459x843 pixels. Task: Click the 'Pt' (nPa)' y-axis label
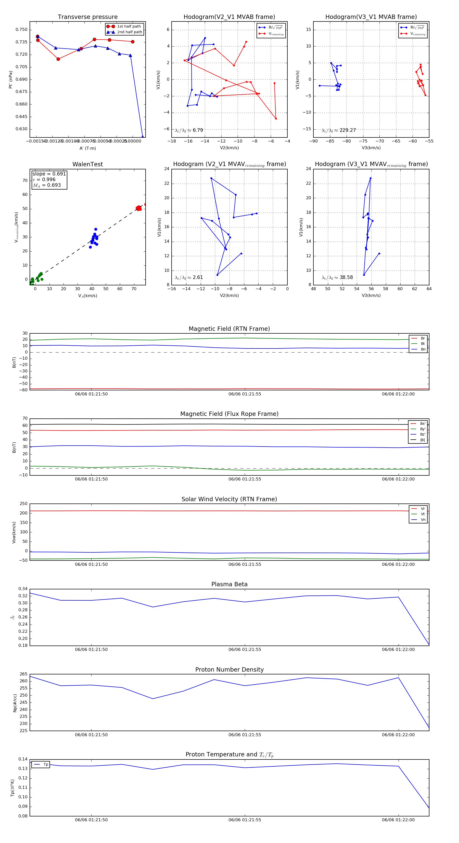tap(10, 79)
